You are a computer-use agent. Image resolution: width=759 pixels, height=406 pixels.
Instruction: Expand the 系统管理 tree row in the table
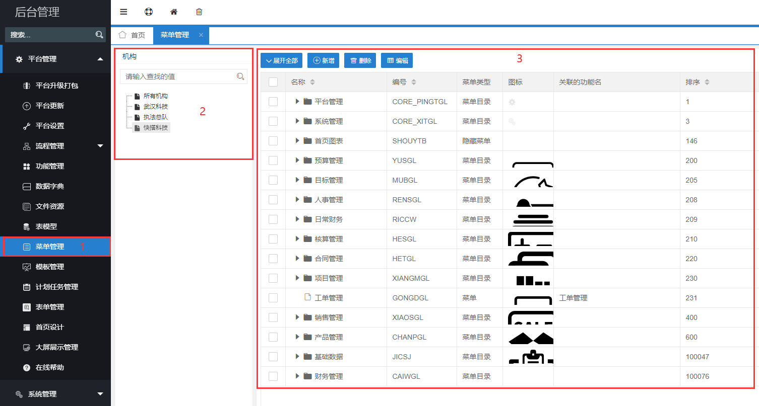[297, 121]
